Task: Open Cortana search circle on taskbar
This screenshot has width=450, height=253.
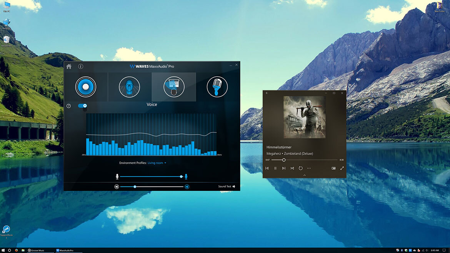Action: pos(10,250)
